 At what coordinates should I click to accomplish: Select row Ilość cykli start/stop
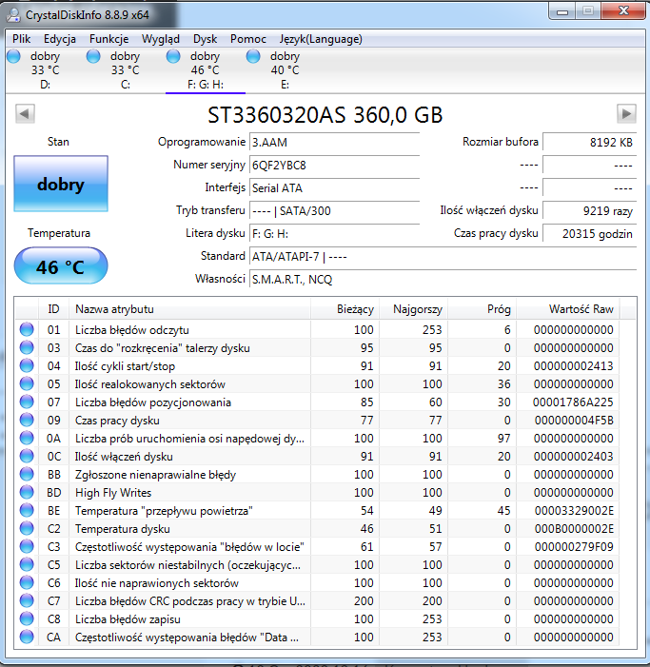point(317,365)
